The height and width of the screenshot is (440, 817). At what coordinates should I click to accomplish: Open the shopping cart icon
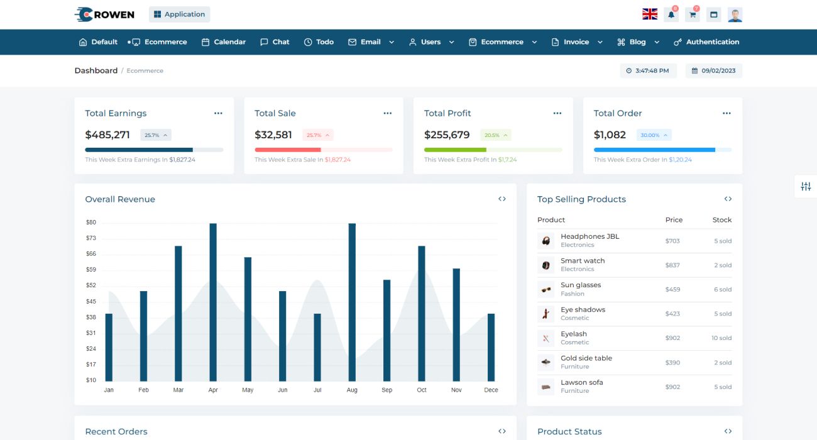(x=693, y=14)
